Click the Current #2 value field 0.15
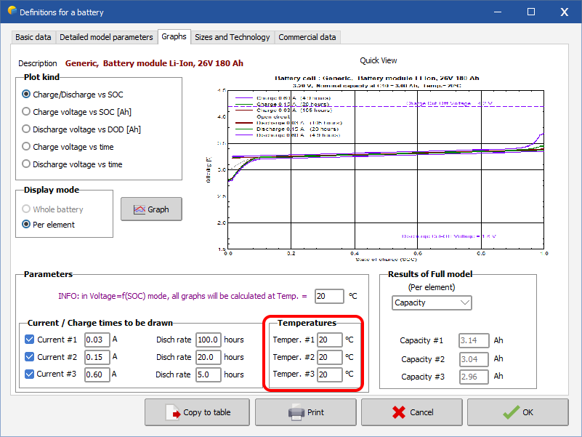Image resolution: width=582 pixels, height=437 pixels. (97, 357)
